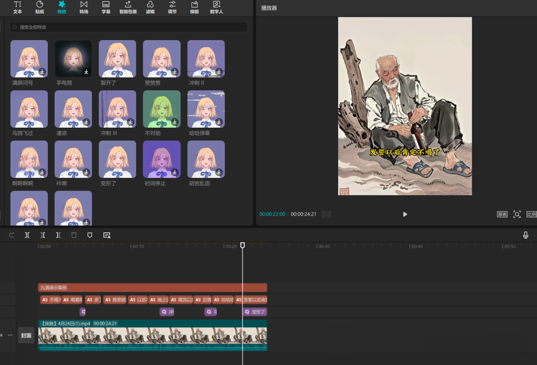Select the 啊啊啊啊 effect thumbnail

[x=29, y=159]
